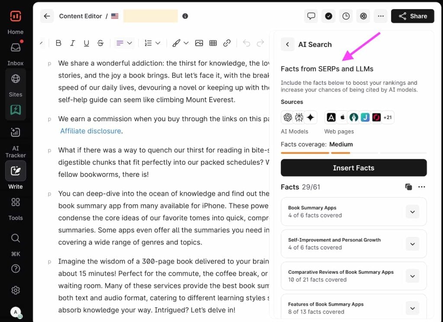
Task: Copy all facts using the copy icon
Action: tap(408, 187)
